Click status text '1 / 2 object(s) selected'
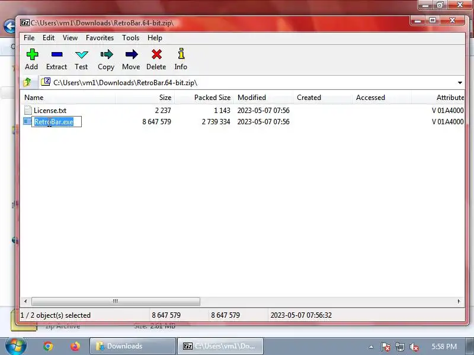Screen dimensions: 474x355 coord(56,315)
